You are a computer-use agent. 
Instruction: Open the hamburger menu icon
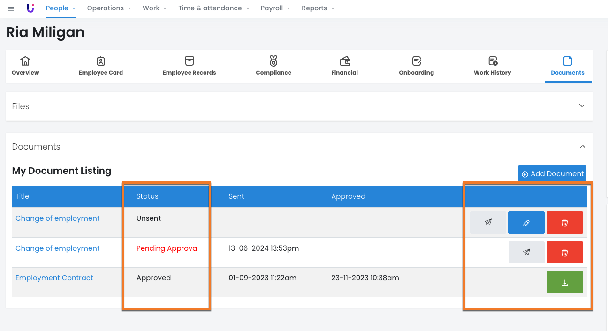[x=11, y=8]
